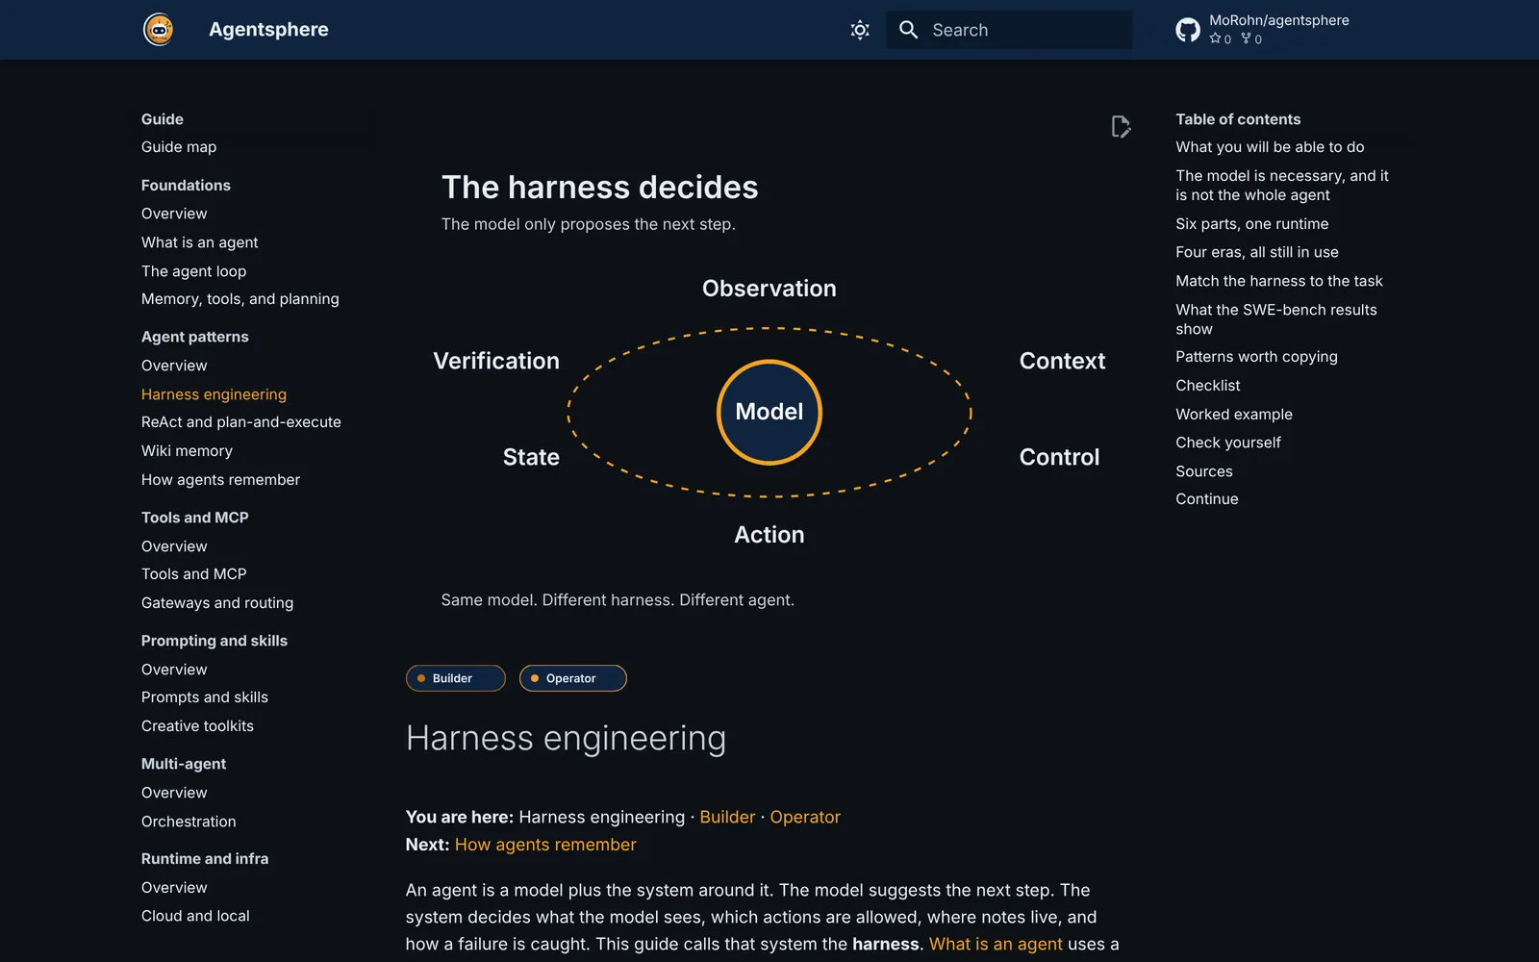The image size is (1539, 962).
Task: Open Gateways and routing page
Action: click(217, 603)
